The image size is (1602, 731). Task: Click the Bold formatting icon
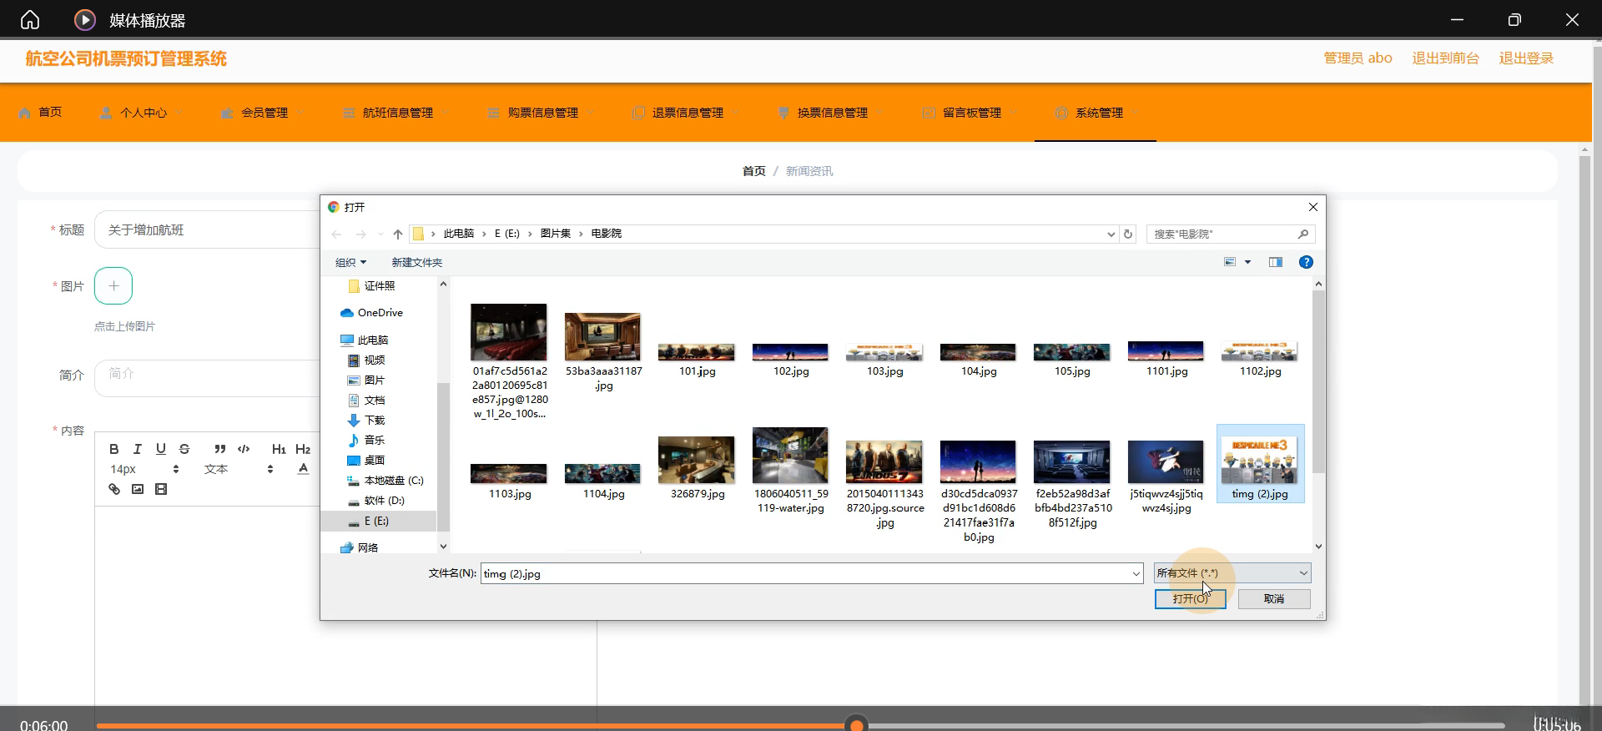(114, 449)
